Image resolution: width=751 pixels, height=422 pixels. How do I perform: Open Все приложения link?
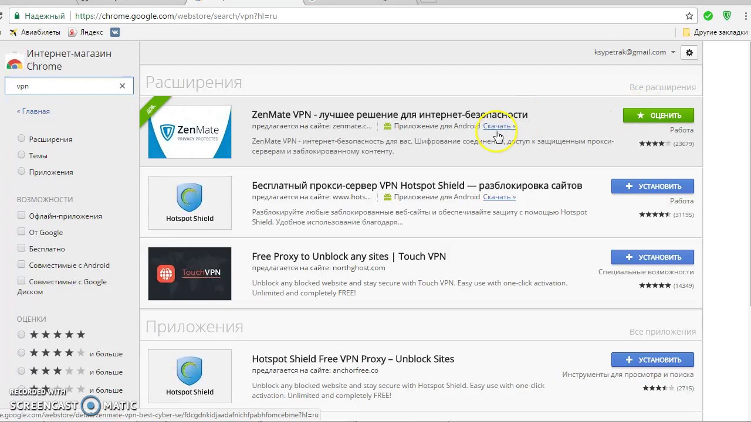pos(662,332)
